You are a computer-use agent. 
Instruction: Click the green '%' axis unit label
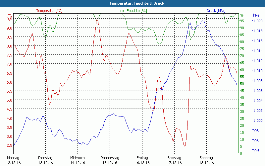coord(241,15)
